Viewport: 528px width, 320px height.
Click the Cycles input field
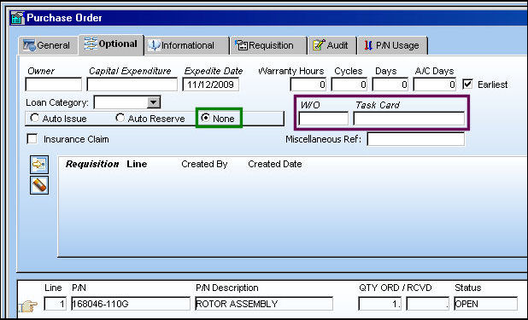[x=349, y=84]
